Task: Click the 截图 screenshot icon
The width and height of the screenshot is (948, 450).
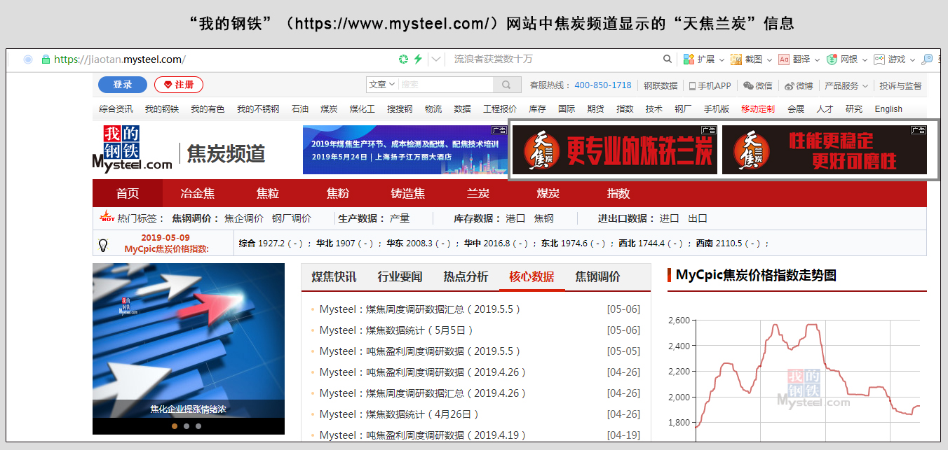Action: pyautogui.click(x=736, y=59)
